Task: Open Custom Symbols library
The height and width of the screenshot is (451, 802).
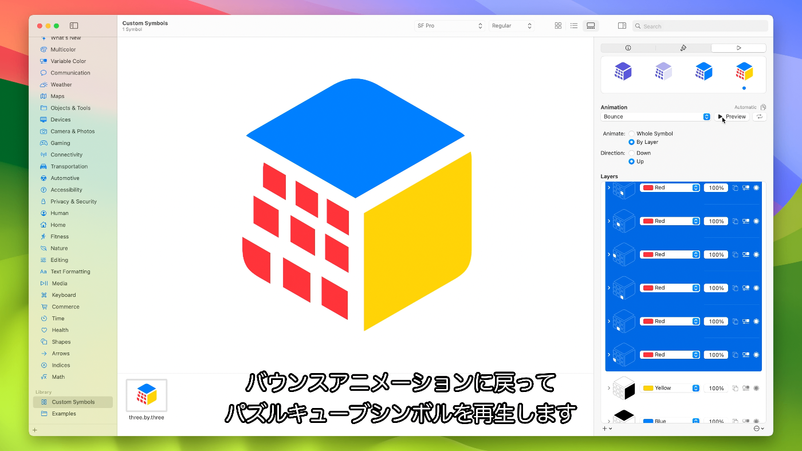Action: point(73,402)
